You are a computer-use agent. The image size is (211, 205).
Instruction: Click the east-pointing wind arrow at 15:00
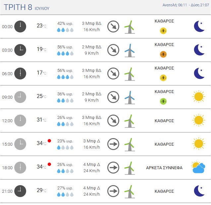113,144
